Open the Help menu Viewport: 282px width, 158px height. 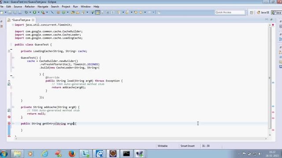point(96,7)
